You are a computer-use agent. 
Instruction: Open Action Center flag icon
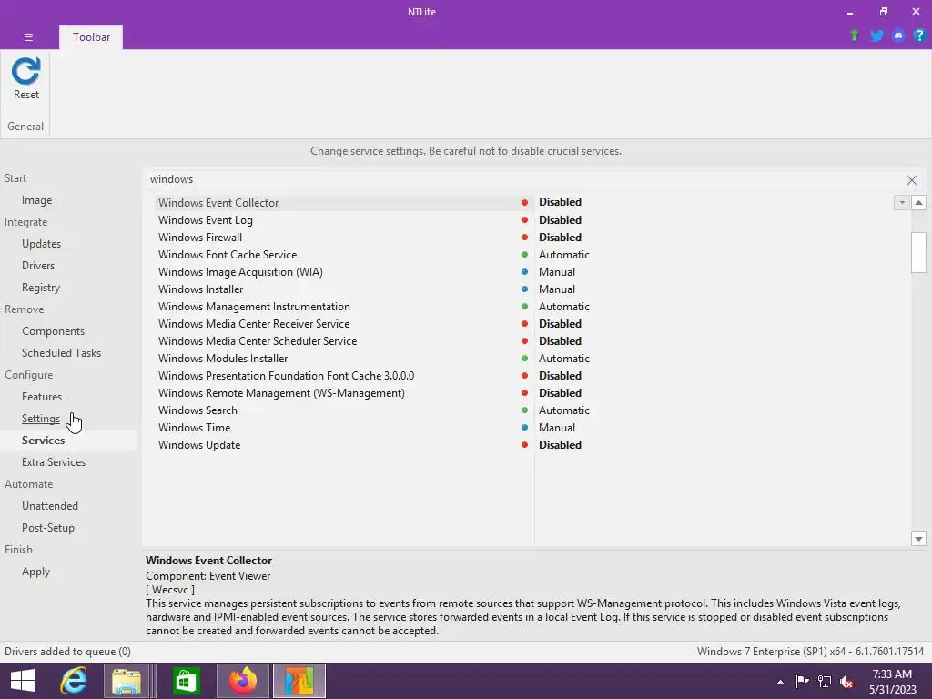click(x=802, y=681)
